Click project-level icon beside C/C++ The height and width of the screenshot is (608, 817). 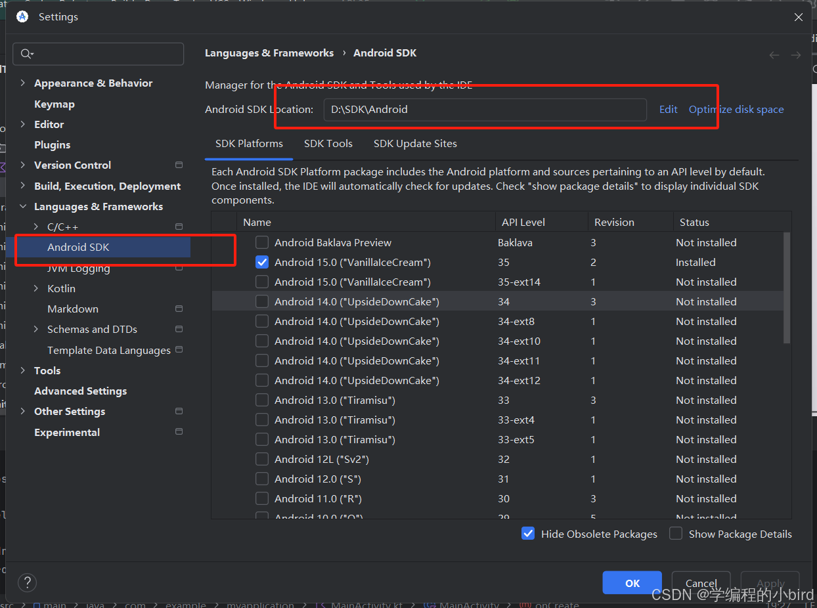(x=179, y=227)
